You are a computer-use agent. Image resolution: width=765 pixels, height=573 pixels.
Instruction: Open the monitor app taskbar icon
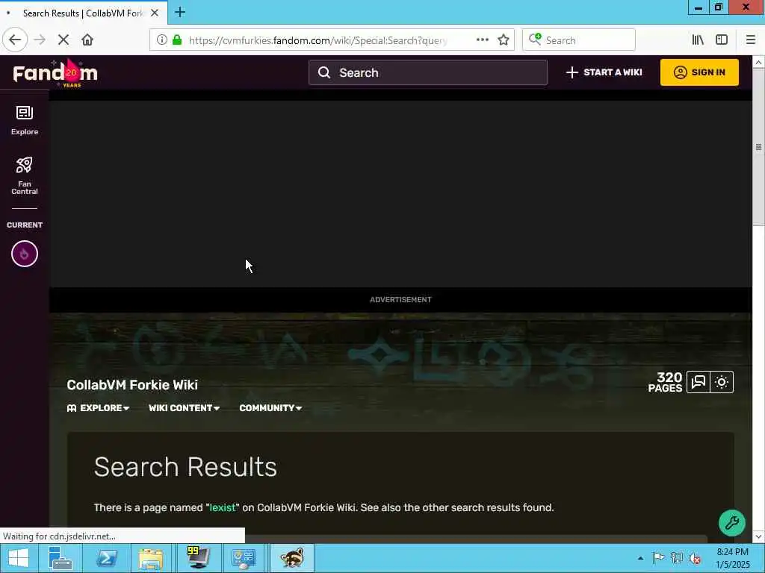pyautogui.click(x=197, y=558)
